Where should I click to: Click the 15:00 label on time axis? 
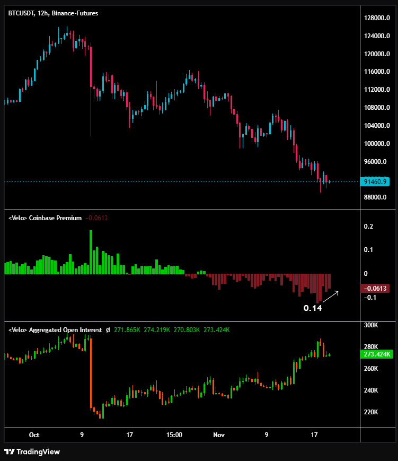174,435
